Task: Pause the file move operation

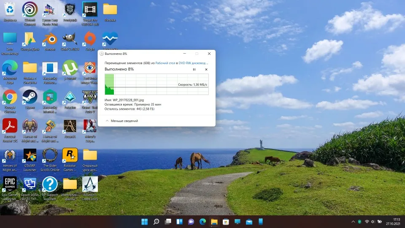Action: 194,69
